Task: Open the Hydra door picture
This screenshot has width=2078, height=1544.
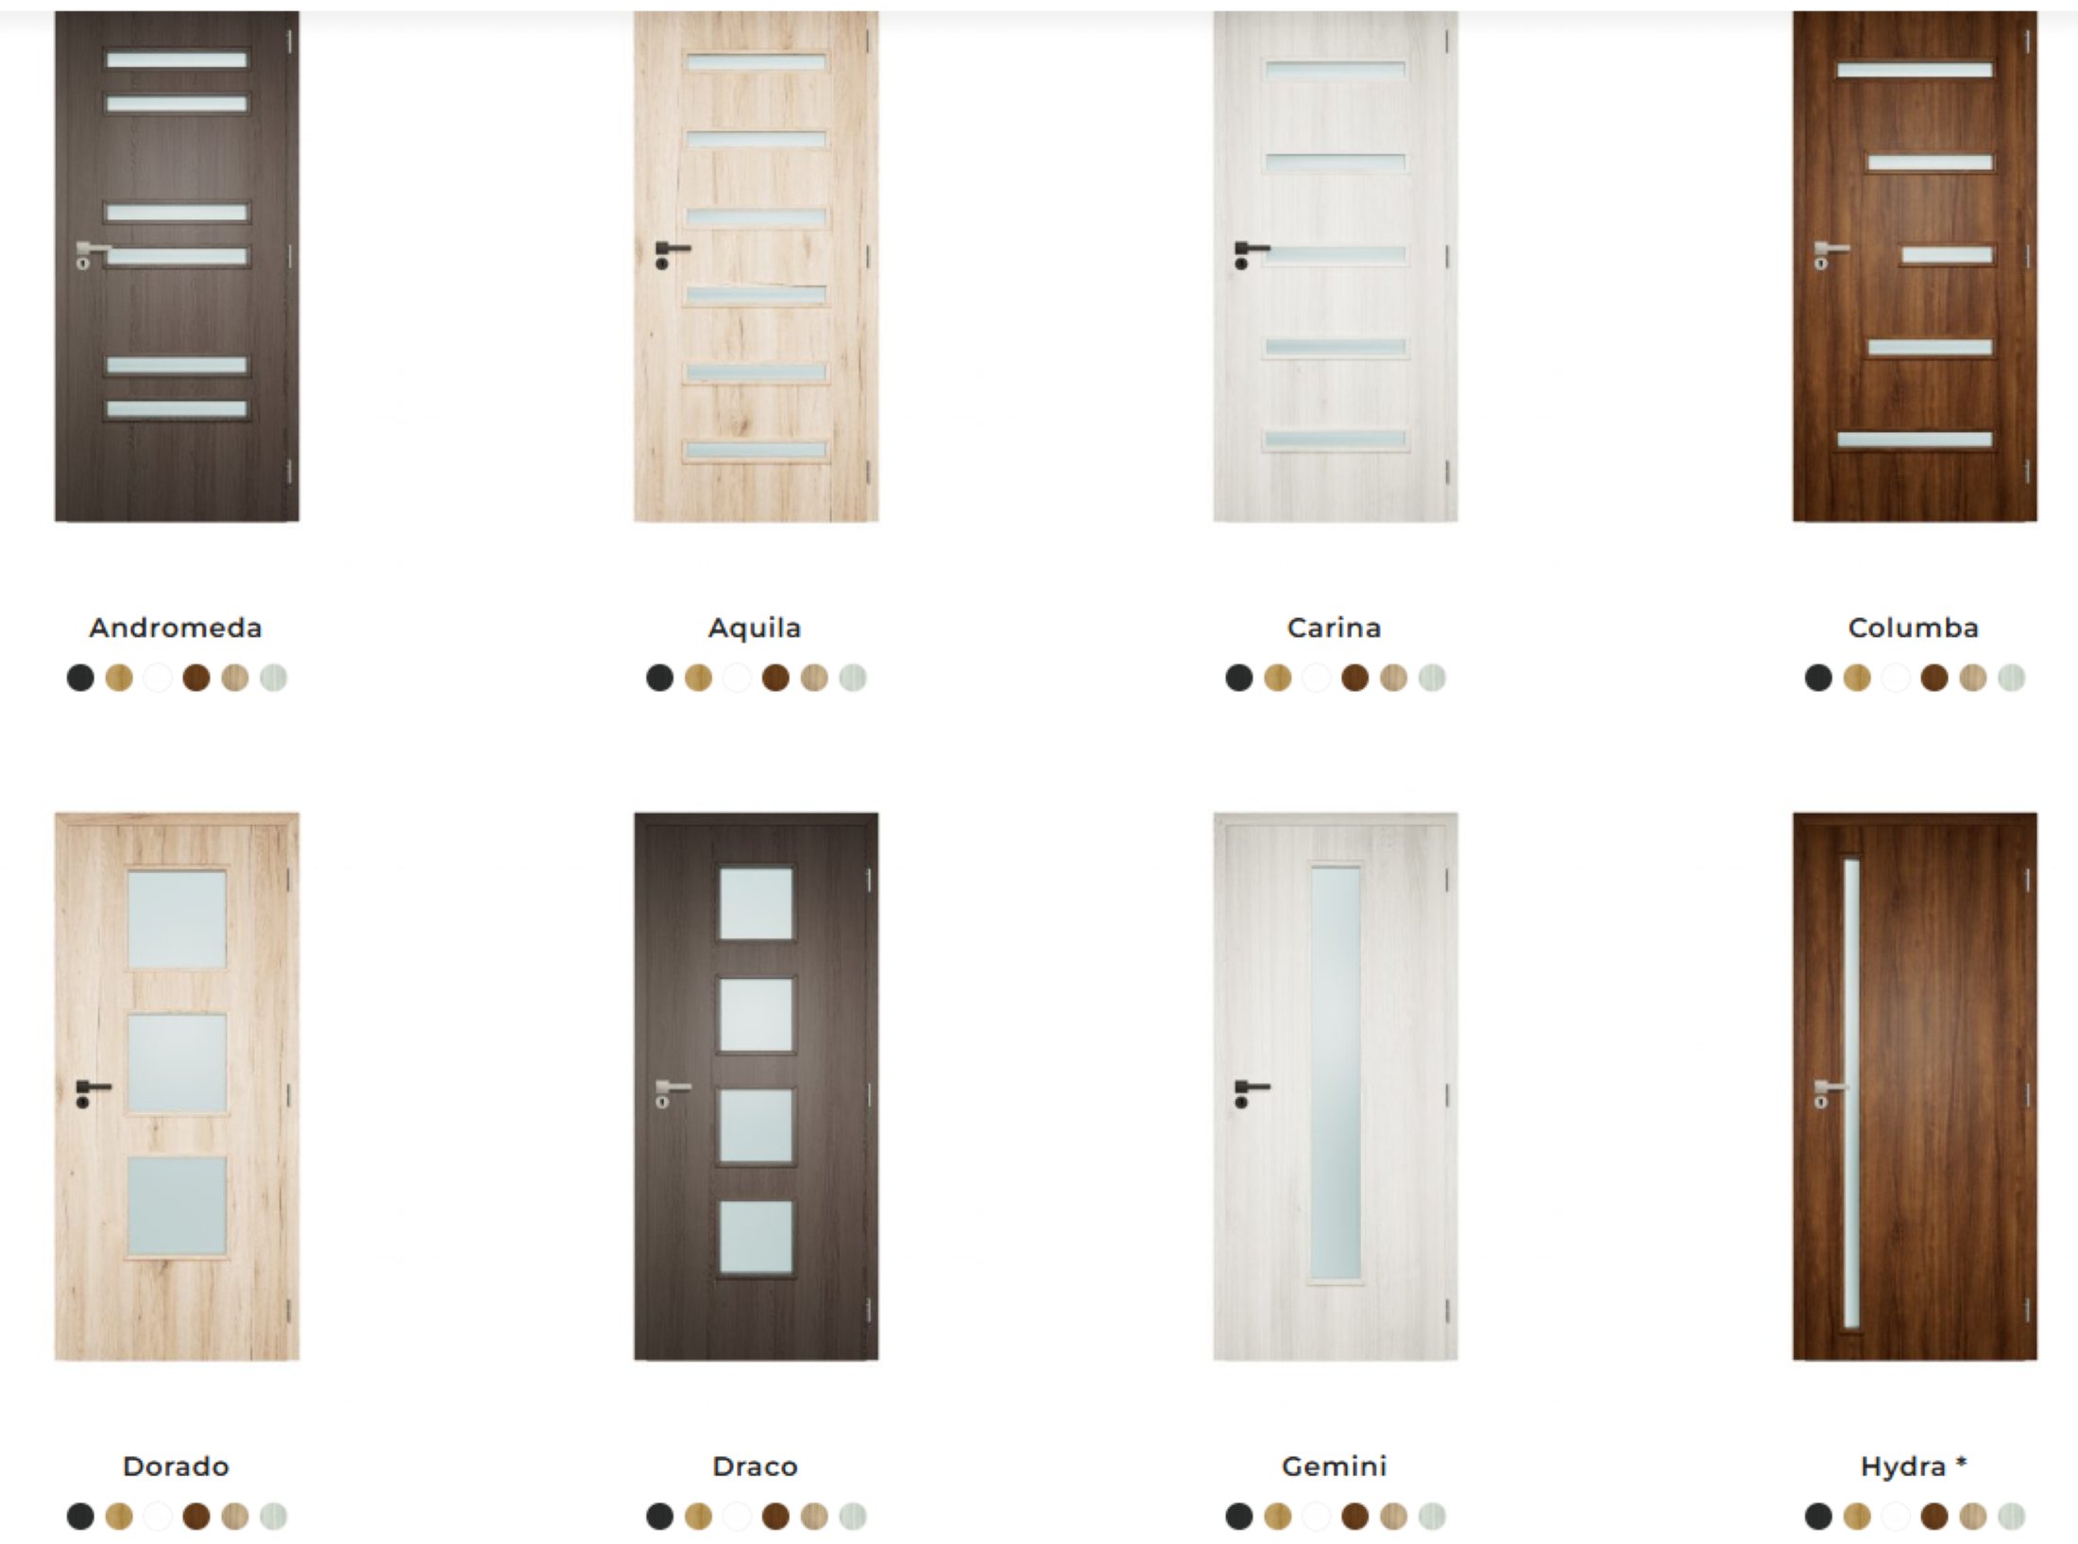Action: tap(1915, 1087)
